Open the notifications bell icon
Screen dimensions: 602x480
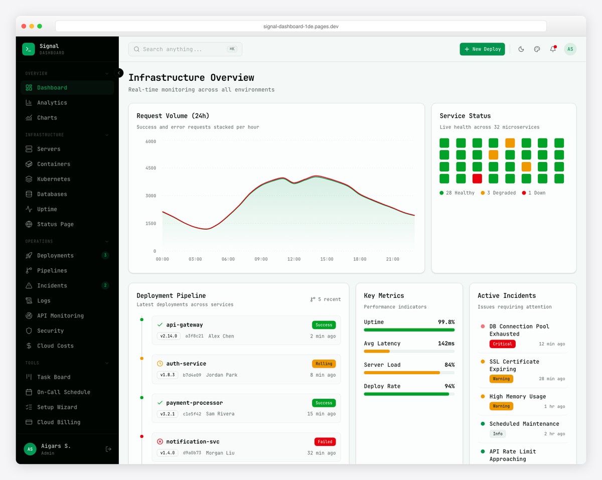(x=552, y=49)
